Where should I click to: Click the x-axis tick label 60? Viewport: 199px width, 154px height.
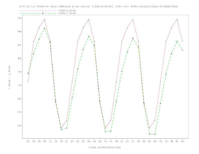(138, 141)
